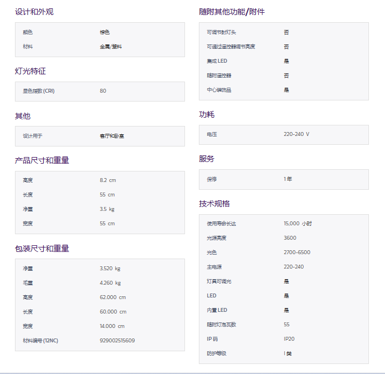The image size is (385, 374).
Task: Click the 材料编号 (12NC) label
Action: (40, 341)
